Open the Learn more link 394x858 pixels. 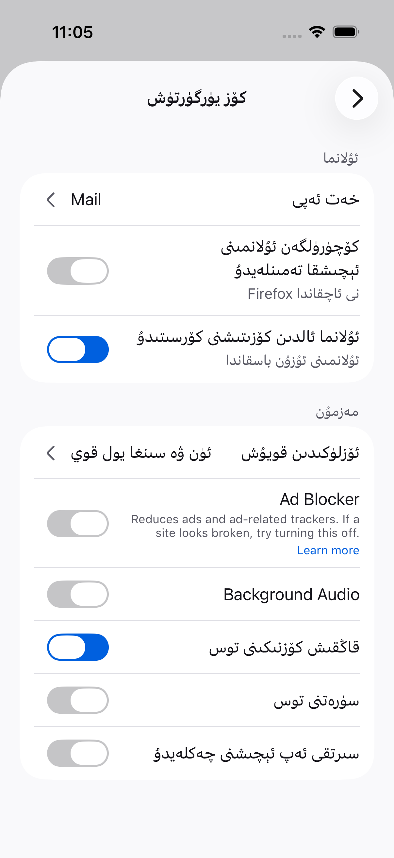[x=328, y=550]
